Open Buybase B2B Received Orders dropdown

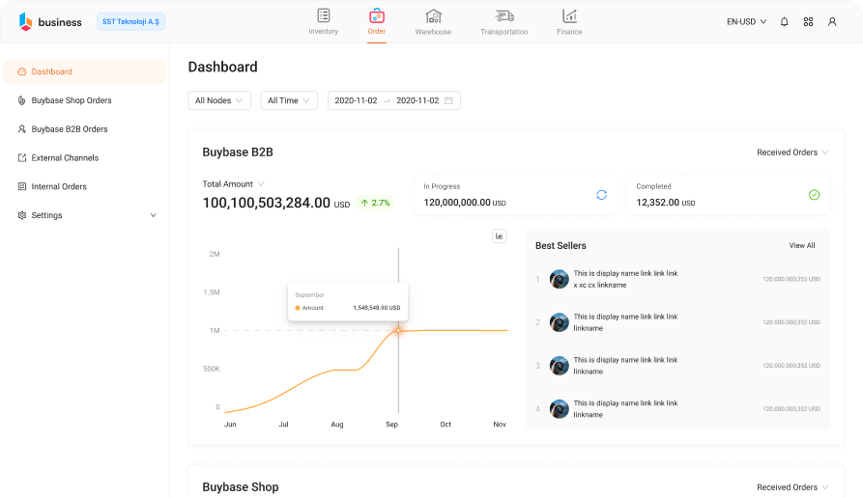pyautogui.click(x=792, y=152)
